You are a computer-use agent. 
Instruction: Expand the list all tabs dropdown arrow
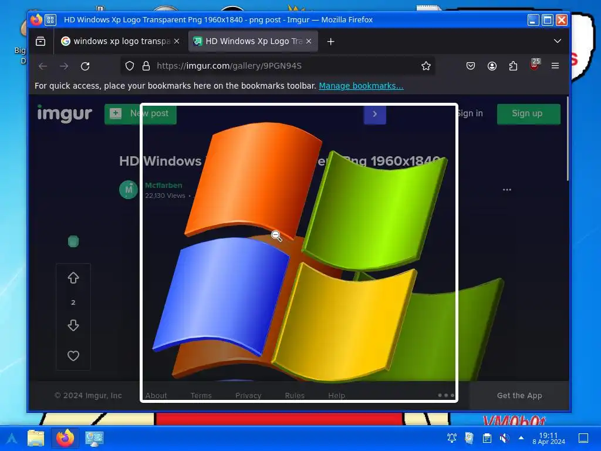[x=558, y=41]
